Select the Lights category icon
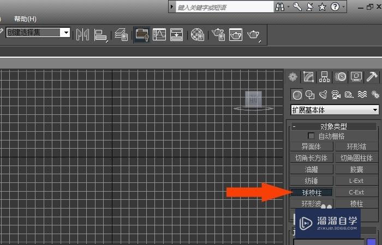 pos(323,95)
